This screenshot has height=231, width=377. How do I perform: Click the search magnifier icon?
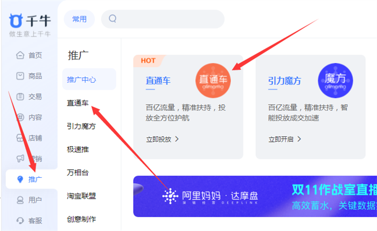pyautogui.click(x=113, y=18)
